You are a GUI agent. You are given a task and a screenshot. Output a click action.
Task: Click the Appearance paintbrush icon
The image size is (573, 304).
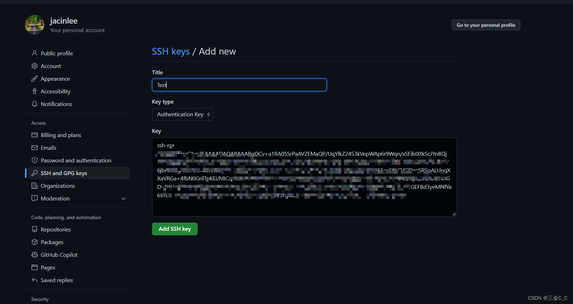tap(35, 79)
